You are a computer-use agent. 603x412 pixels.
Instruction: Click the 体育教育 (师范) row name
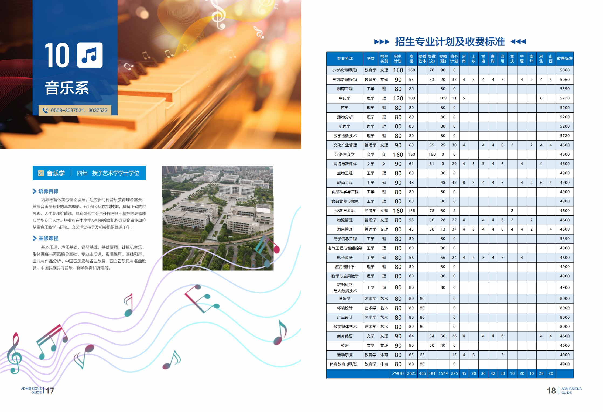tap(343, 364)
